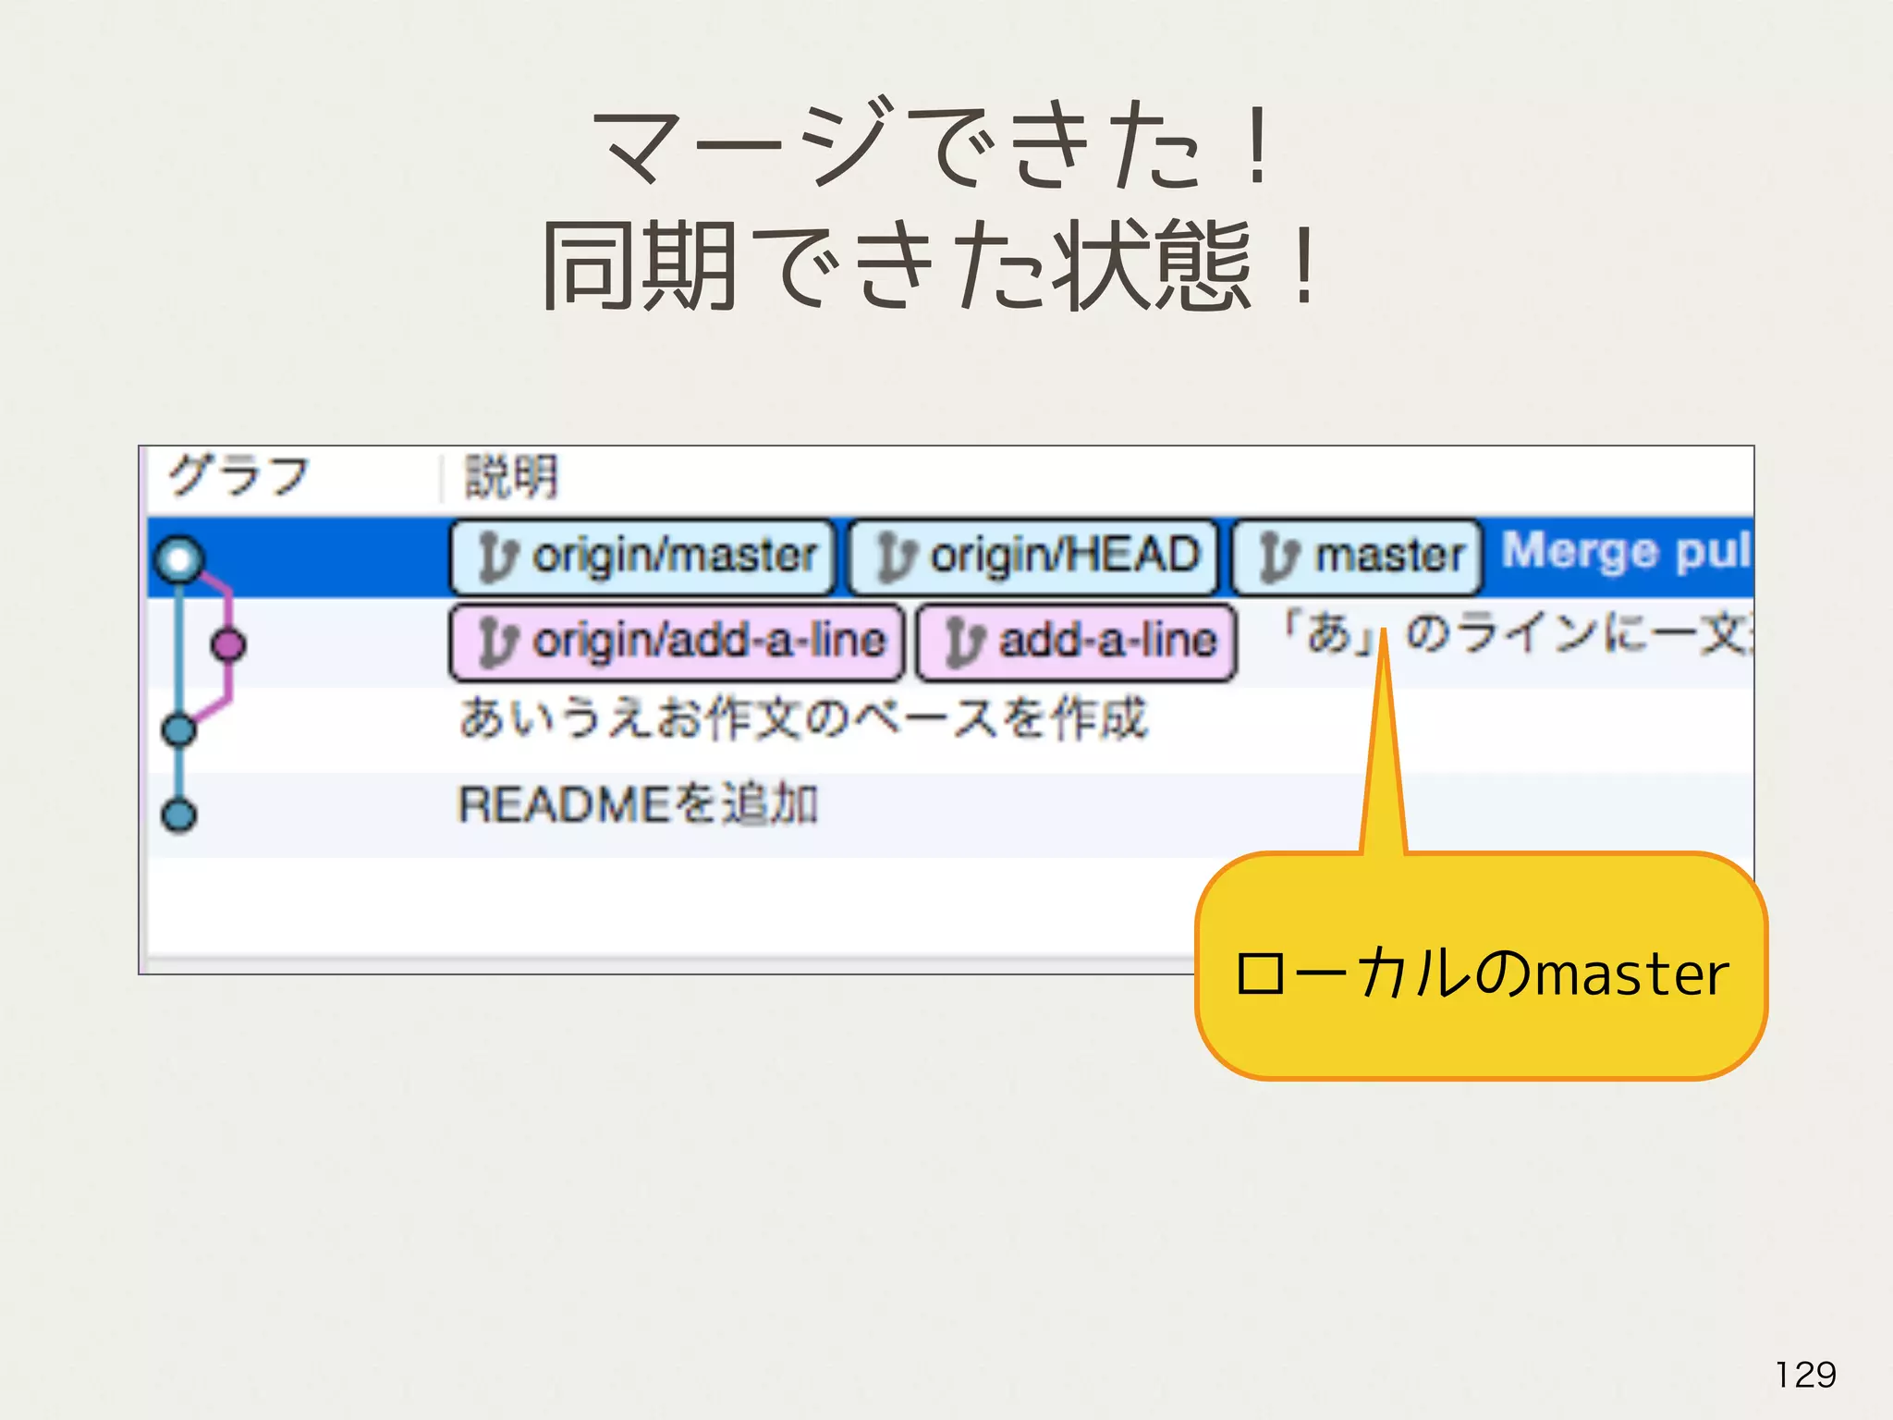Click the merge commit graph node
The width and height of the screenshot is (1893, 1420).
point(179,558)
